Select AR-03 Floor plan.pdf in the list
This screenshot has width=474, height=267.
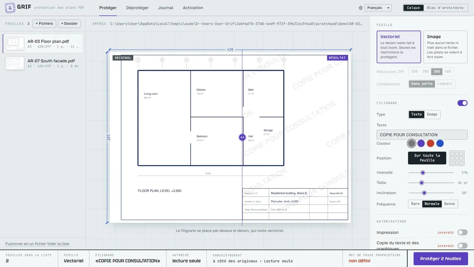click(43, 44)
